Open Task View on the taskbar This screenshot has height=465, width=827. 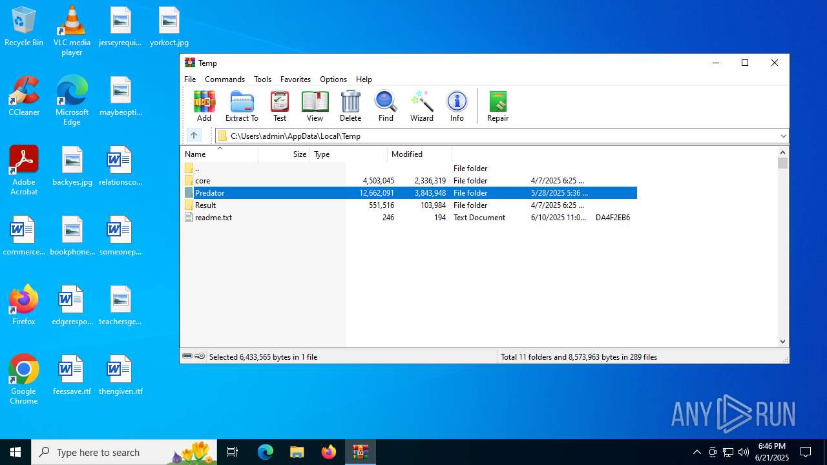click(233, 452)
